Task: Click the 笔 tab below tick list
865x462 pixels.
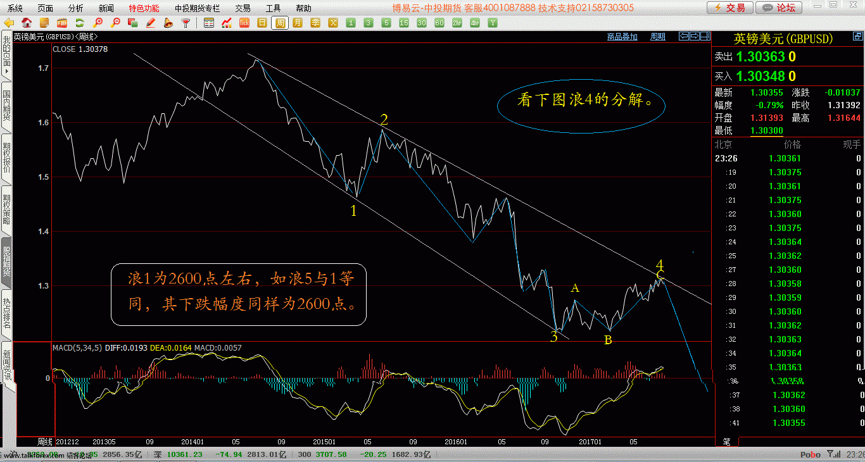Action: [x=726, y=441]
